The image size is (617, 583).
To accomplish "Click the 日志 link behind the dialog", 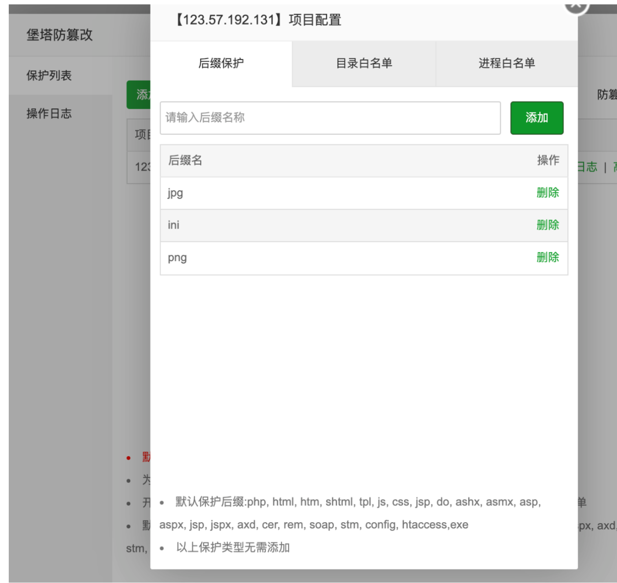I will click(x=588, y=167).
